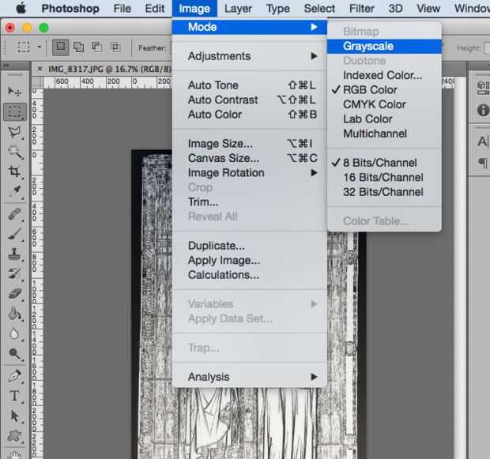Select 16 Bits/Channel depth
The height and width of the screenshot is (459, 490).
pos(384,178)
